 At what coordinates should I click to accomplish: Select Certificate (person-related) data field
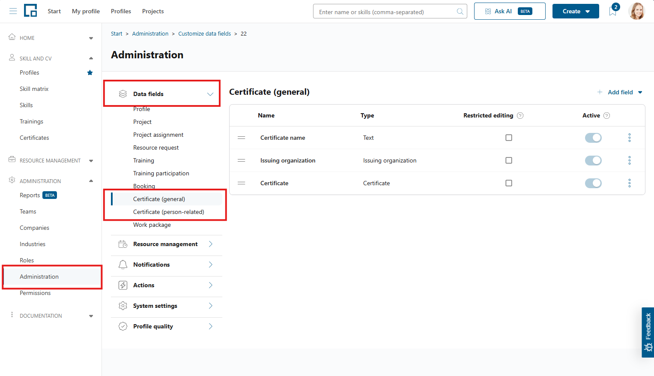(x=169, y=212)
